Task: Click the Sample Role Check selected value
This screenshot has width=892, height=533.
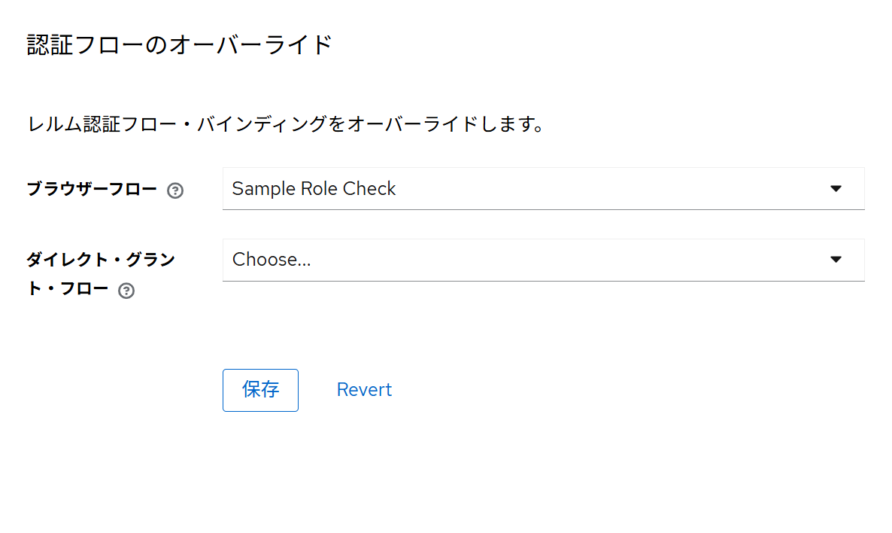Action: (x=314, y=188)
